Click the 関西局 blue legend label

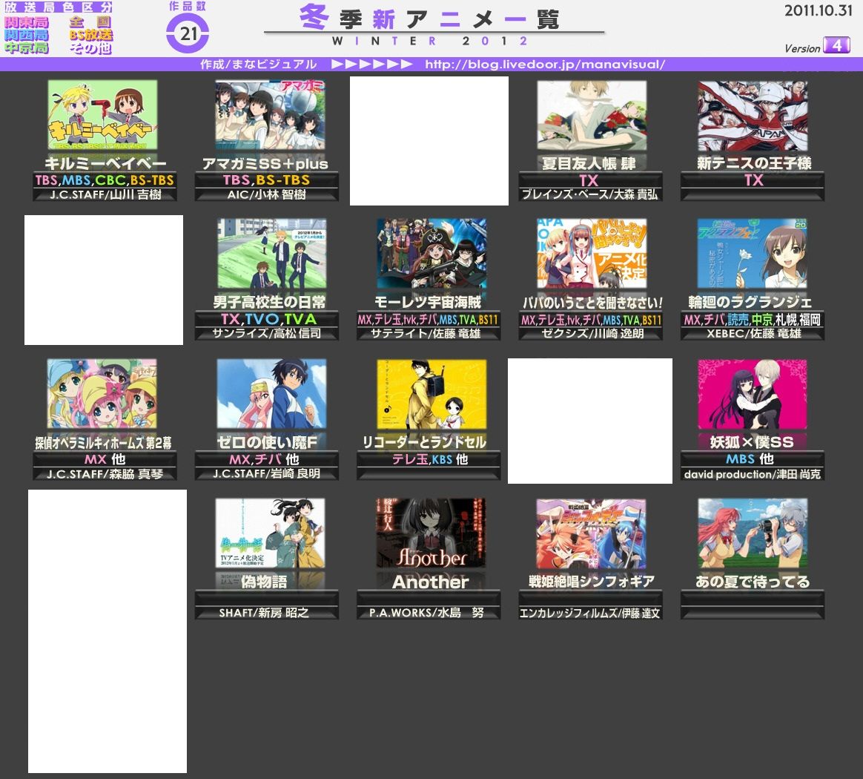coord(27,36)
